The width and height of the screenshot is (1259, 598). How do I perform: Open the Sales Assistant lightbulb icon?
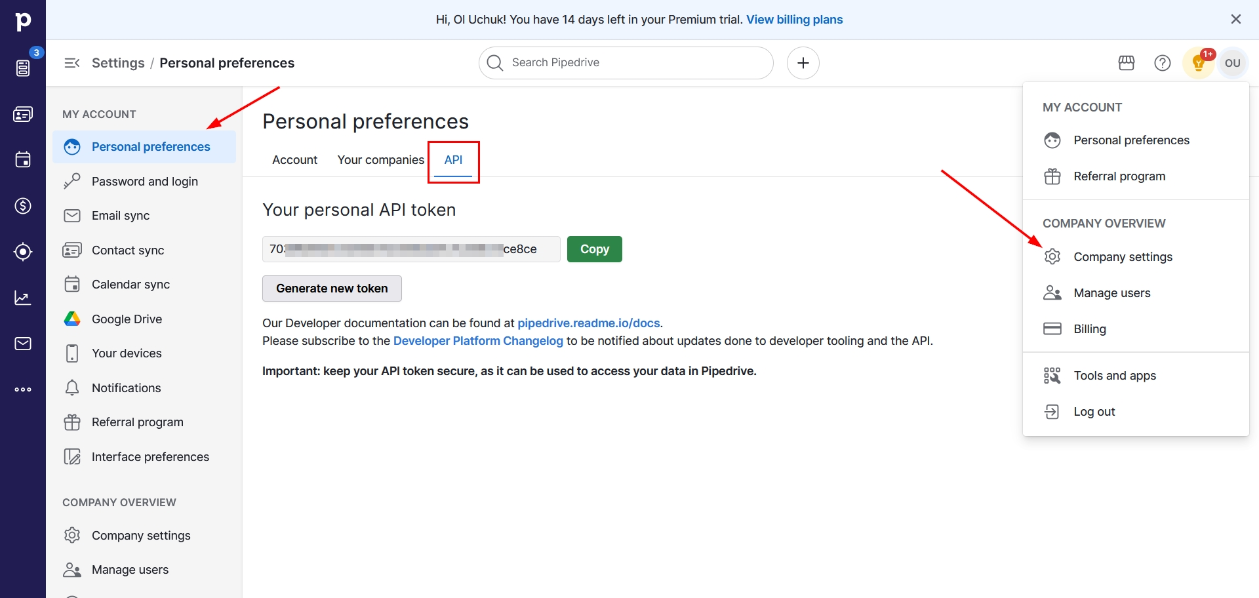[1199, 64]
